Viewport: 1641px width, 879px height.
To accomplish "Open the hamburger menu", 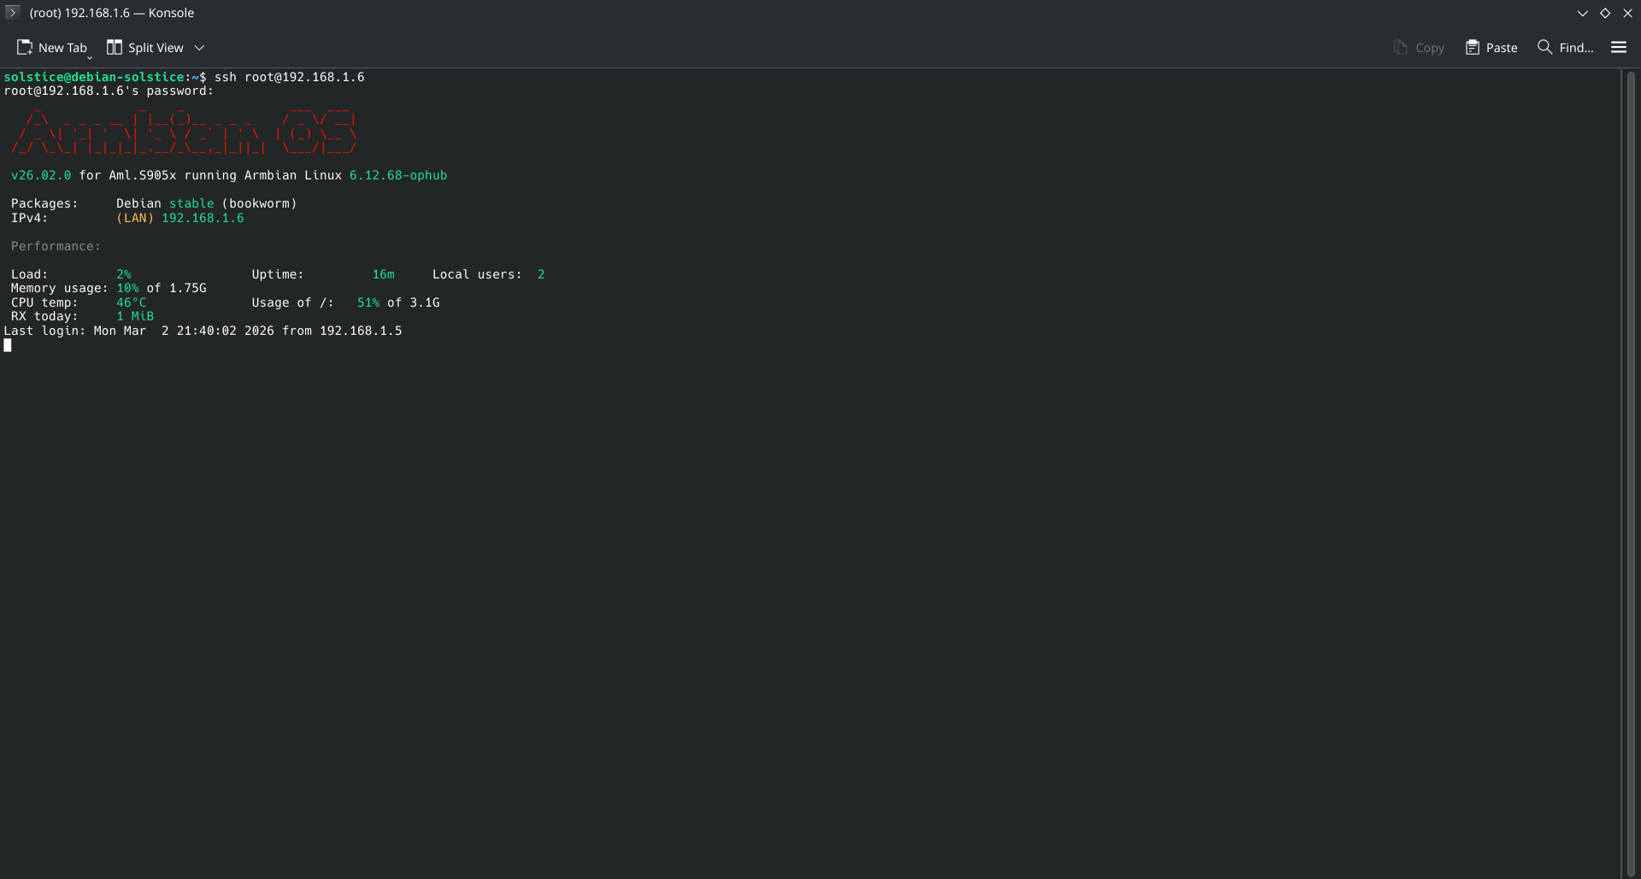I will pos(1618,48).
